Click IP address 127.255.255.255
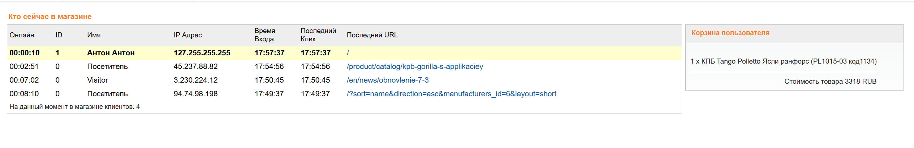Image resolution: width=914 pixels, height=148 pixels. pos(202,53)
